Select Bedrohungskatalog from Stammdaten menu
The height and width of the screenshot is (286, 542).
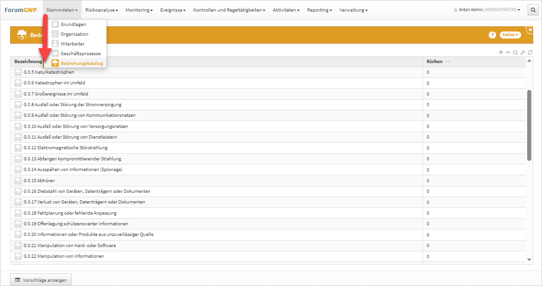point(82,63)
